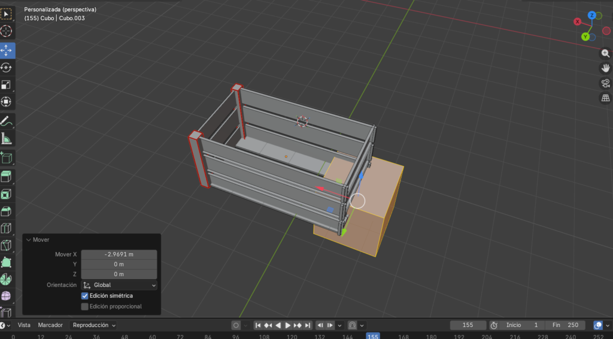Activate the Extrude Region tool

click(x=7, y=176)
